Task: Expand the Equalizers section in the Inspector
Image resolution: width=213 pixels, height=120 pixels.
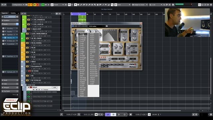Action: coord(10,20)
